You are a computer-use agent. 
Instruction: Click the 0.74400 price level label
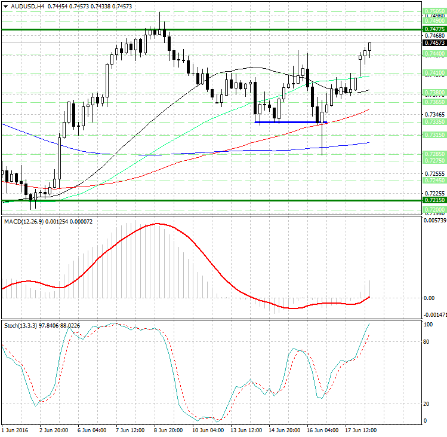[434, 54]
